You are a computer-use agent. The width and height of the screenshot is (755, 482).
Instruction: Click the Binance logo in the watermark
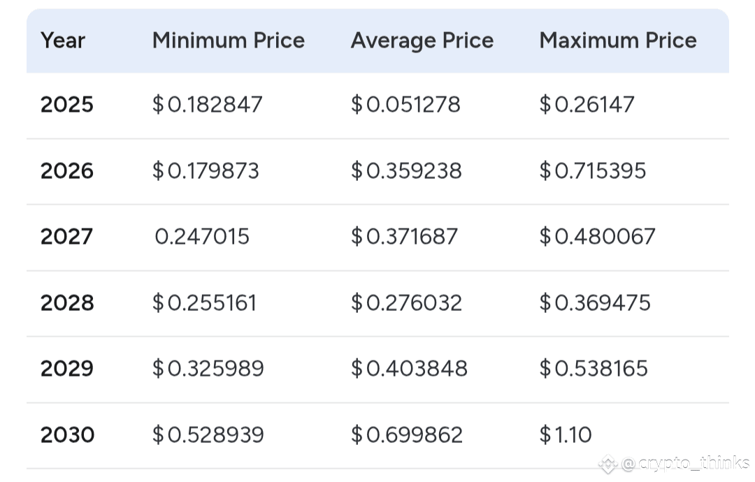(607, 462)
